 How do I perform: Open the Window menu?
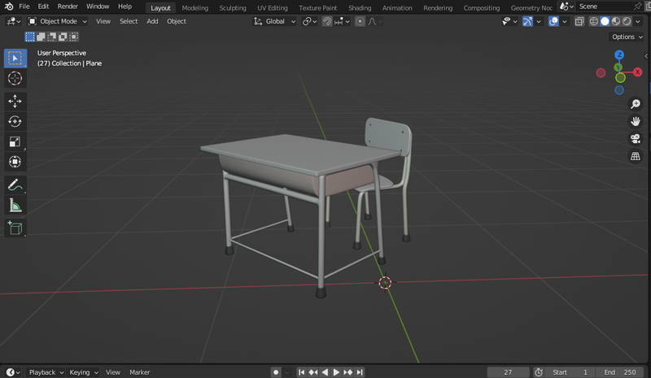[98, 7]
